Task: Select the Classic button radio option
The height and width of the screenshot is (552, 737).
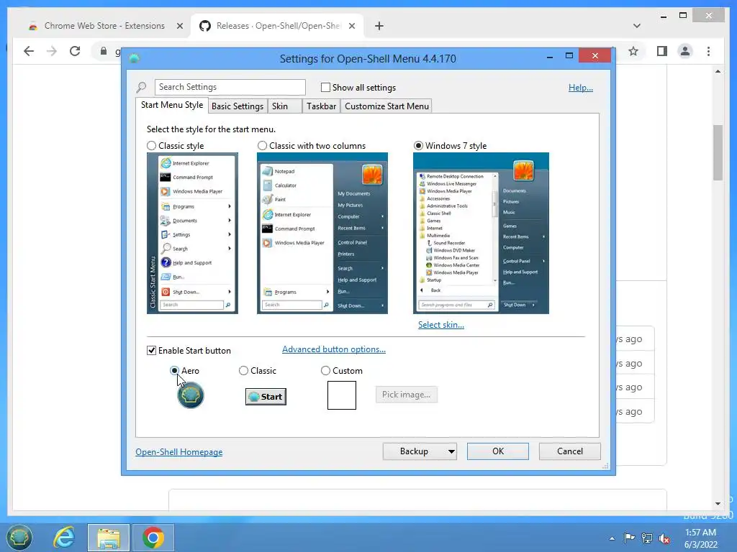Action: [243, 371]
